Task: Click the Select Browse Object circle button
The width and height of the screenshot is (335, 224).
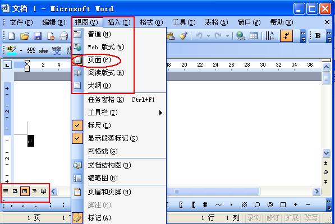Action: point(326,172)
